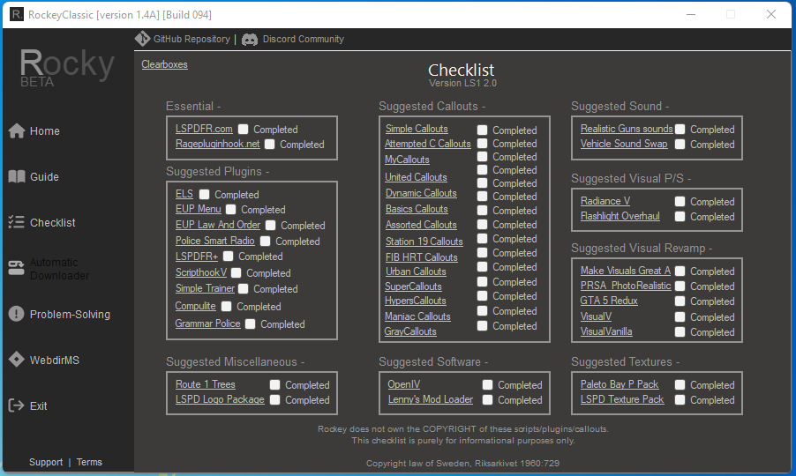This screenshot has height=476, width=796.
Task: Click the Home house icon in sidebar
Action: pos(16,131)
